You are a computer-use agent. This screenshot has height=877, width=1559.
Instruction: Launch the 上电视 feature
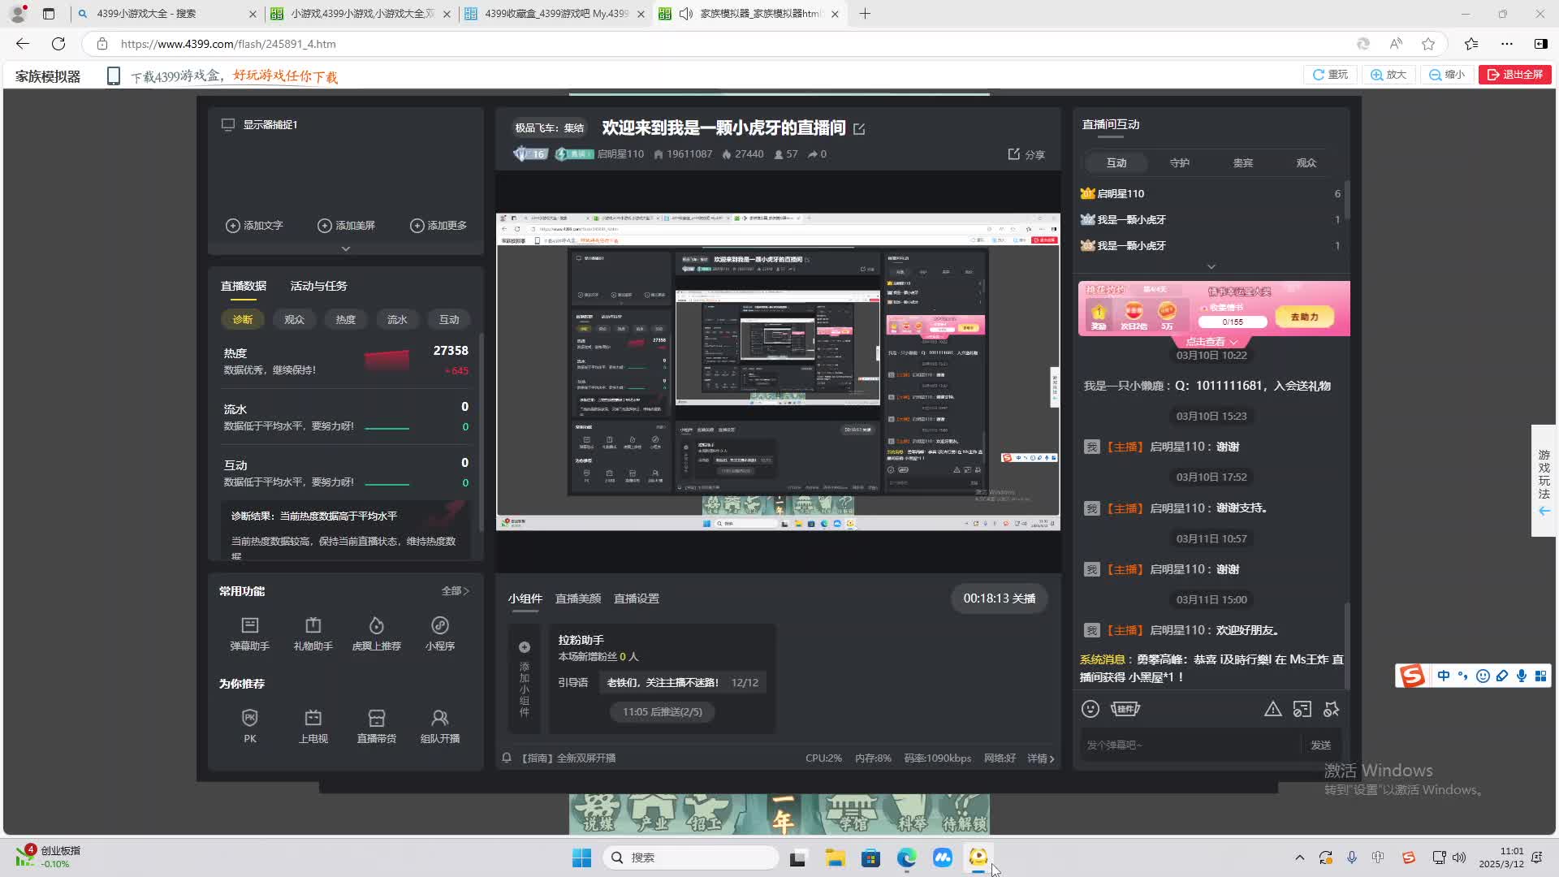click(x=313, y=725)
